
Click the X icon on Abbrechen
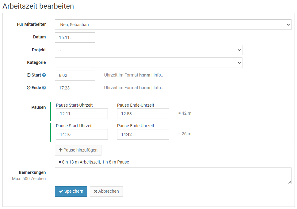(96, 191)
